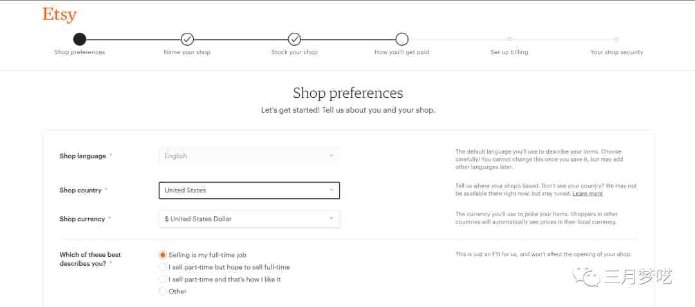Screen dimensions: 695x307
Task: Open the Shop language dropdown
Action: coord(249,156)
